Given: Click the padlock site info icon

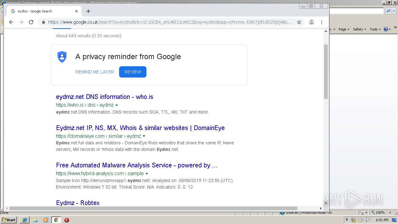Looking at the screenshot, I should click(43, 22).
